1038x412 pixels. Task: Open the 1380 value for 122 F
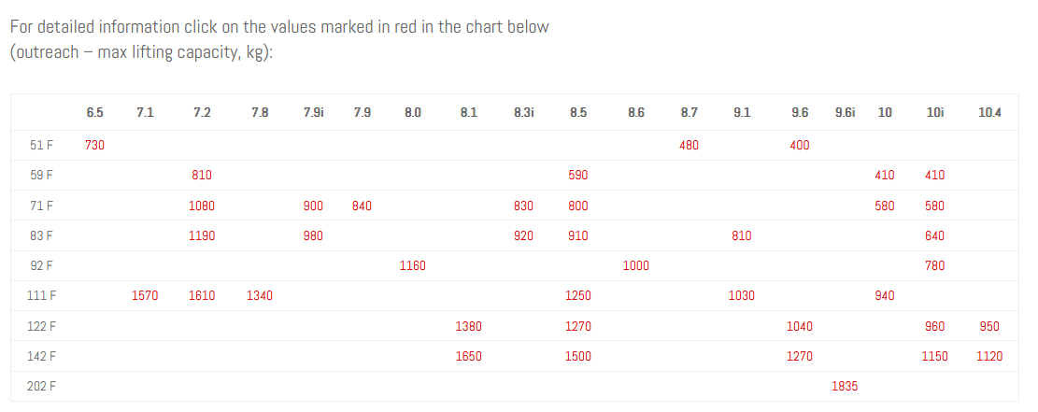click(469, 326)
